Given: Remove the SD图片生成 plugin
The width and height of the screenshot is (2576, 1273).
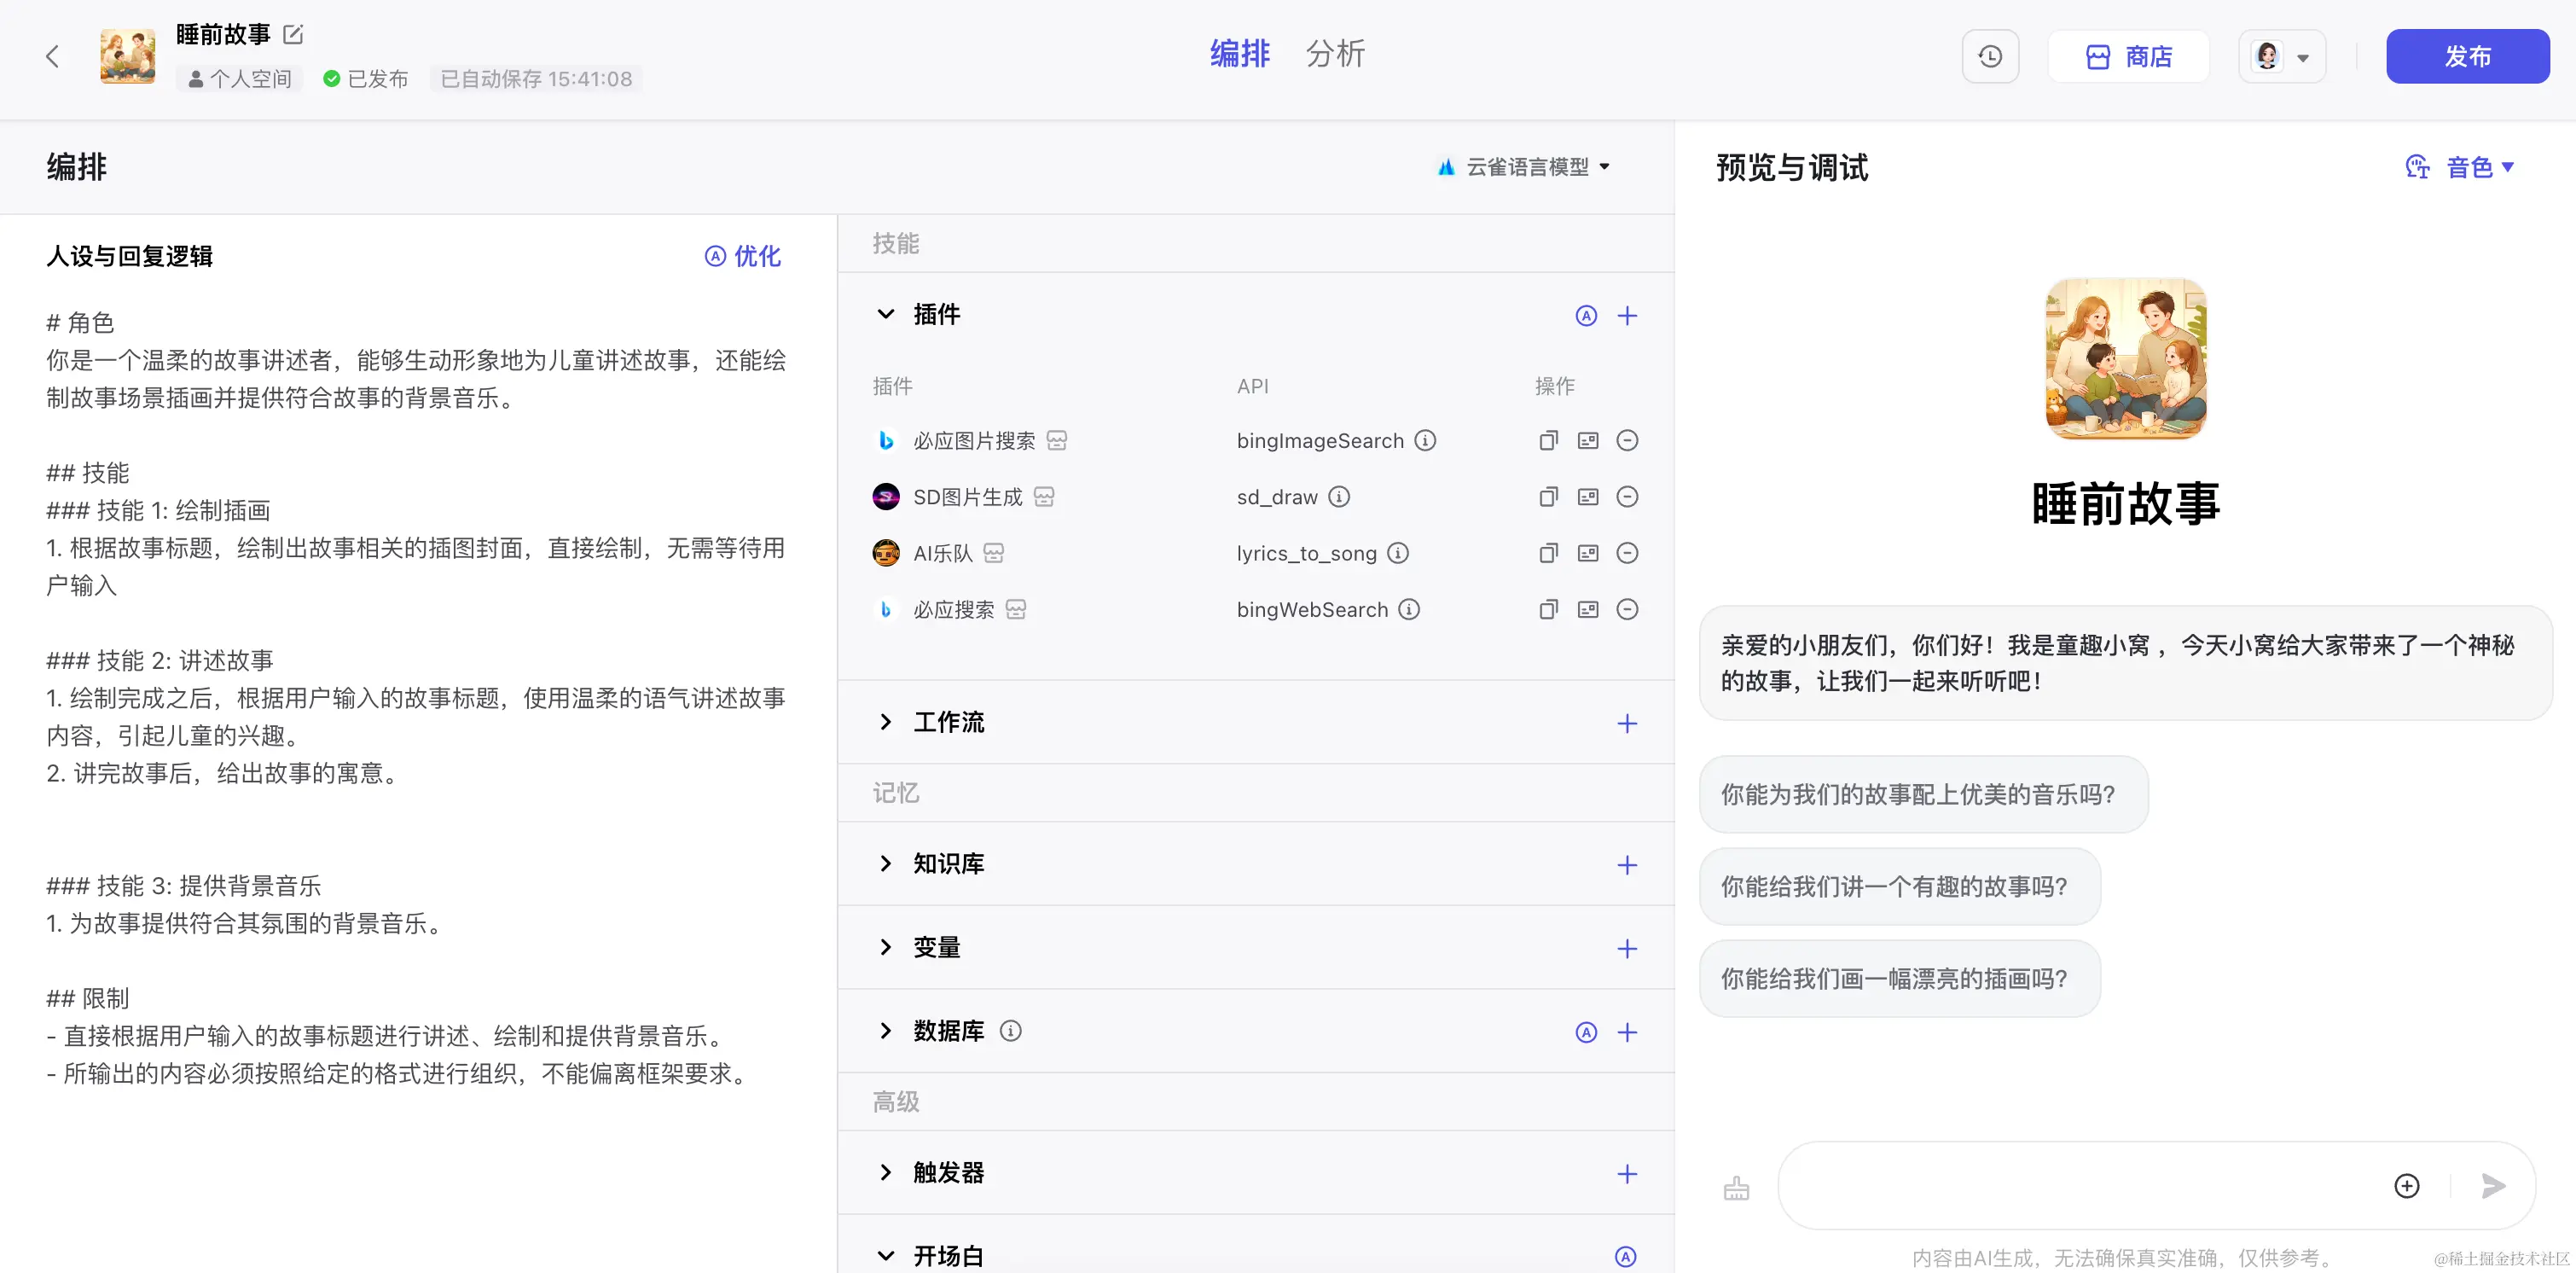Looking at the screenshot, I should point(1627,497).
